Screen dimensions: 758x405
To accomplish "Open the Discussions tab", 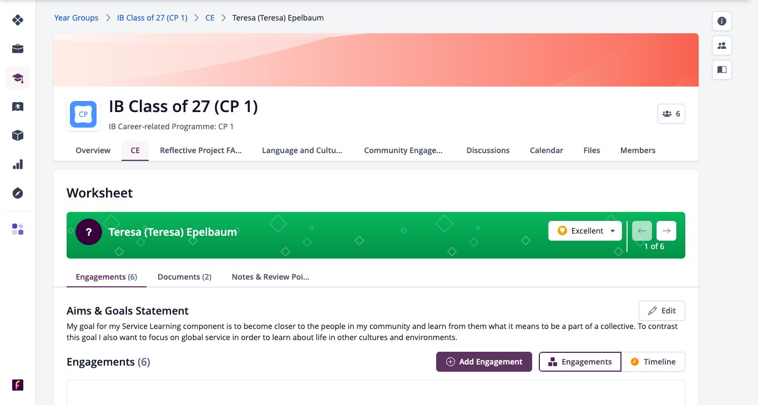I will [488, 150].
